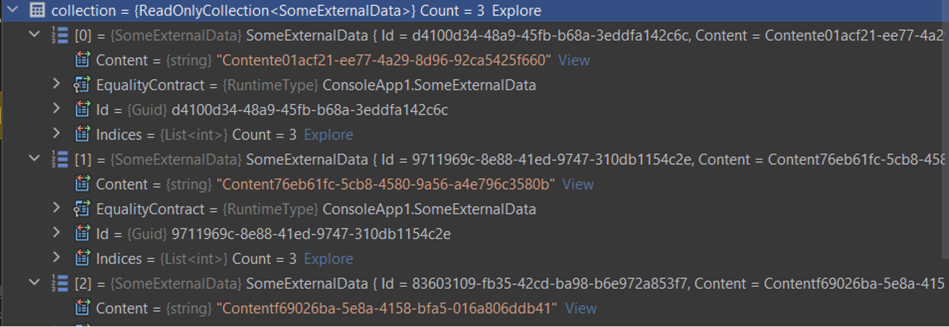Click the list icon beside element [1]
This screenshot has width=949, height=327.
(60, 159)
